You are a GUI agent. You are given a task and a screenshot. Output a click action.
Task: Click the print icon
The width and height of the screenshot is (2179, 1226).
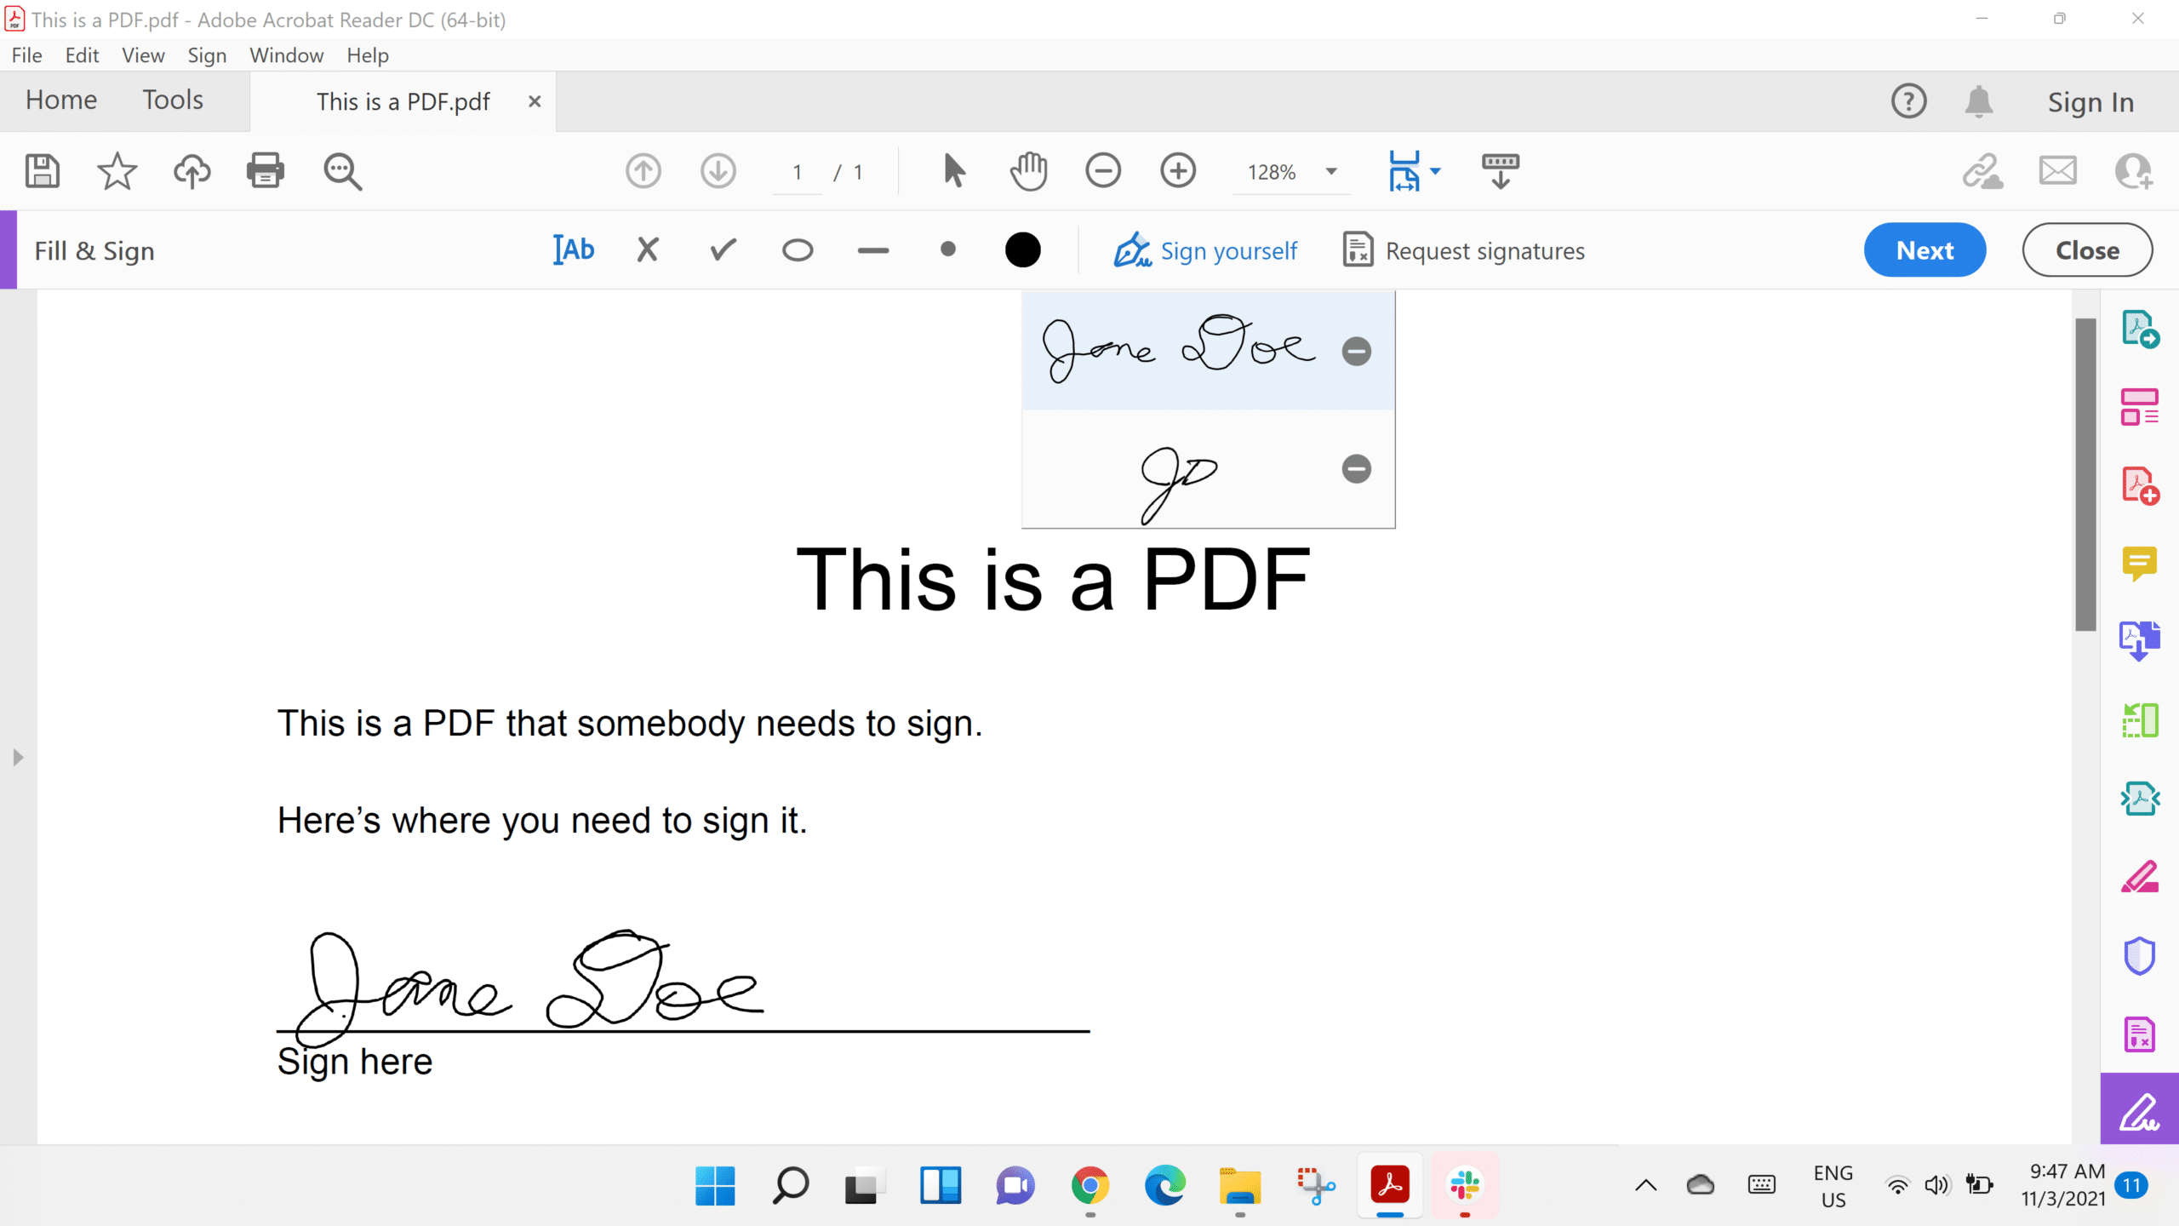(x=265, y=171)
